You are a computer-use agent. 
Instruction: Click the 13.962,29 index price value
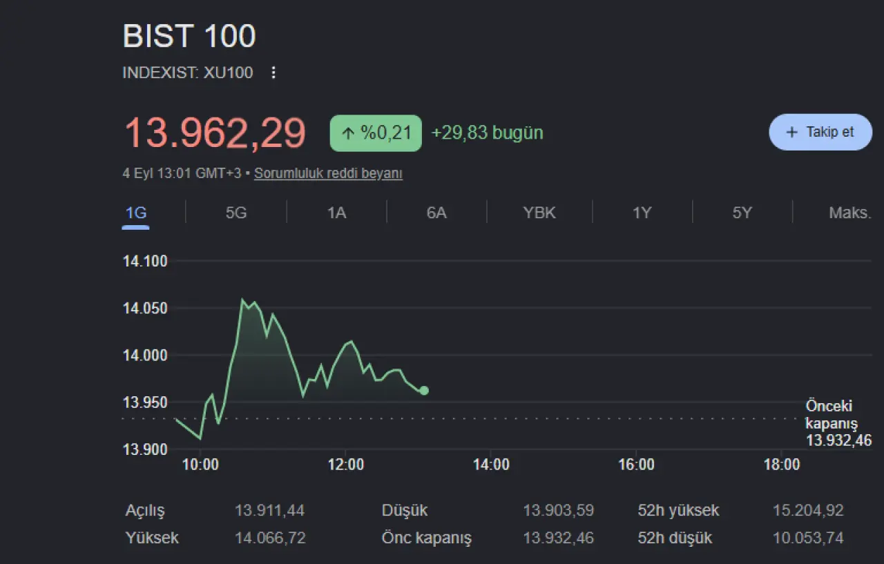point(215,133)
